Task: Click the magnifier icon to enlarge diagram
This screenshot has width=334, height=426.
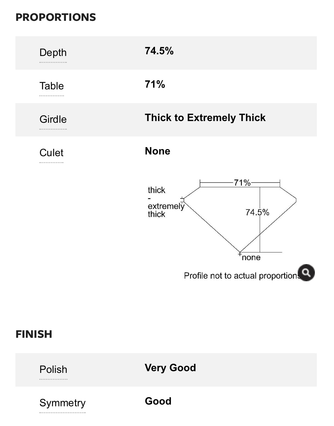Action: 306,273
